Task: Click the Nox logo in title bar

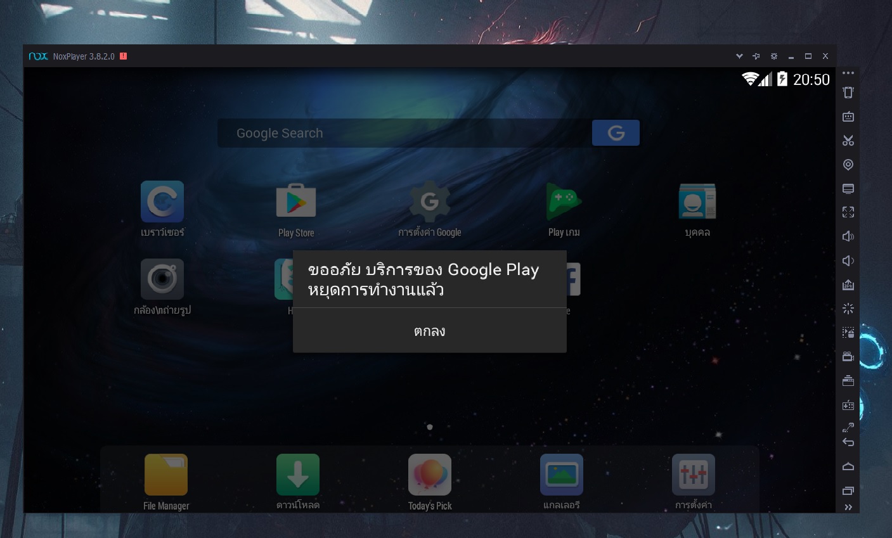Action: coord(38,56)
